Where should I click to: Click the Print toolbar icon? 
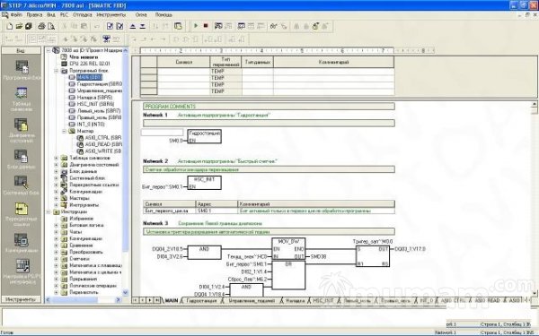click(x=41, y=26)
